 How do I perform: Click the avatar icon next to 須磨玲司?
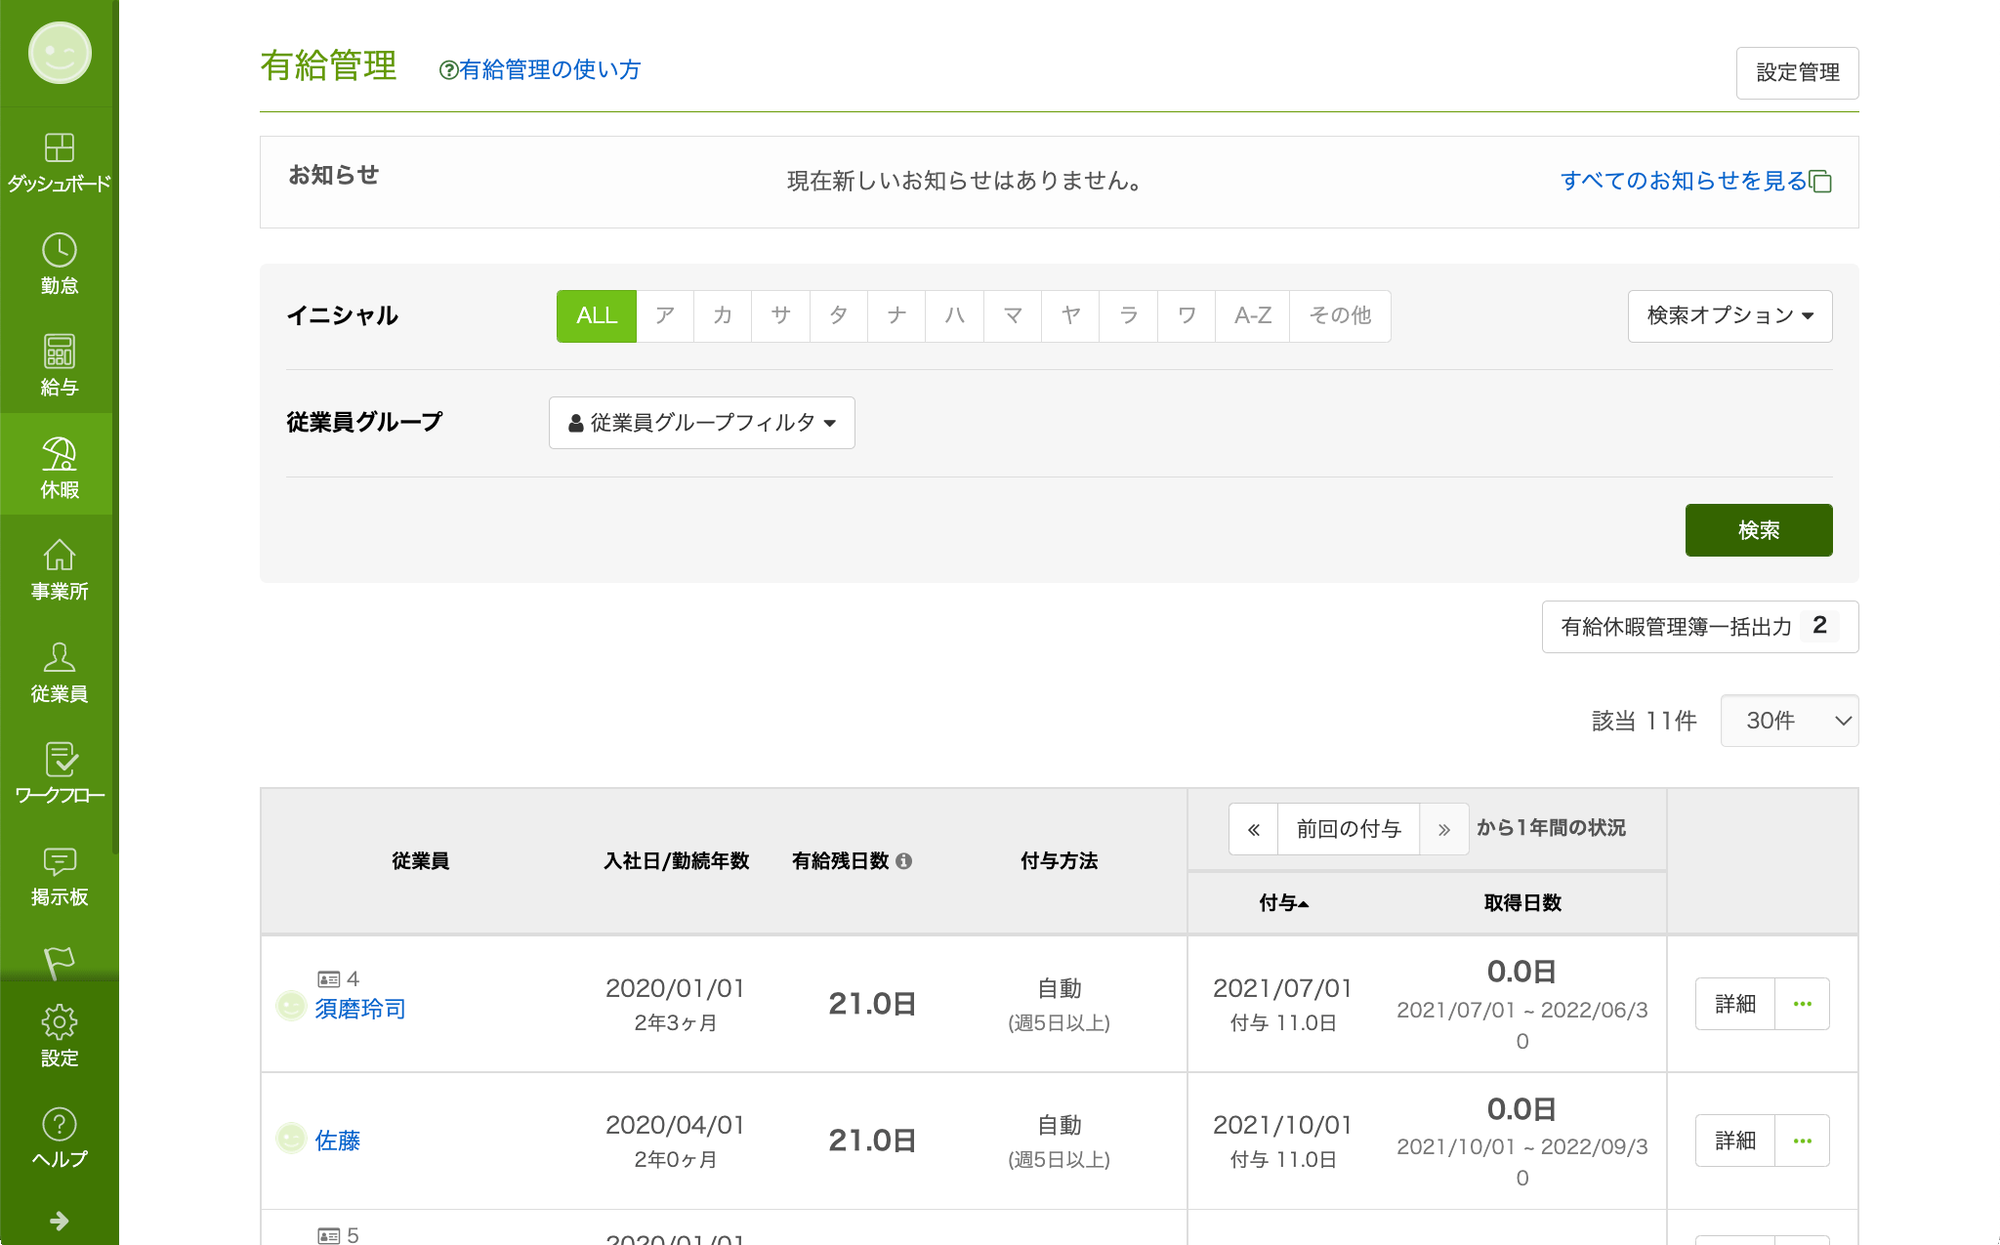click(x=291, y=1005)
